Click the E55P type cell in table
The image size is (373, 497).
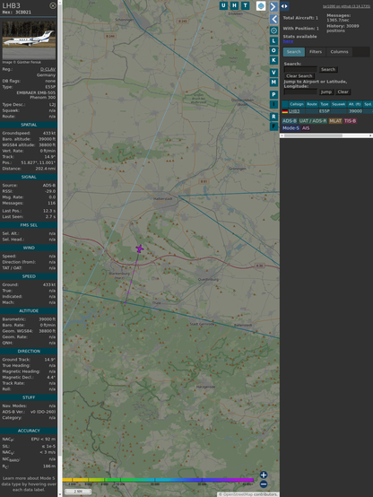click(325, 111)
